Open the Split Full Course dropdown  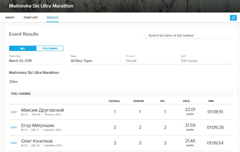pyautogui.click(x=207, y=61)
